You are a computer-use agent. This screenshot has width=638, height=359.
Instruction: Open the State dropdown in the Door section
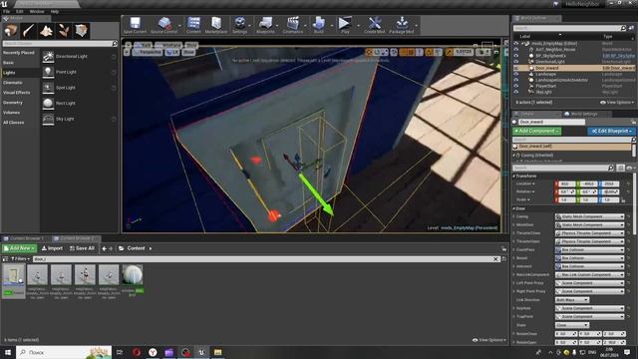coord(572,325)
